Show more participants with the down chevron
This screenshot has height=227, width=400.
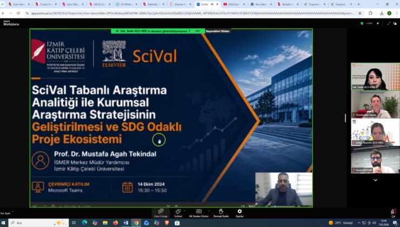point(376,180)
